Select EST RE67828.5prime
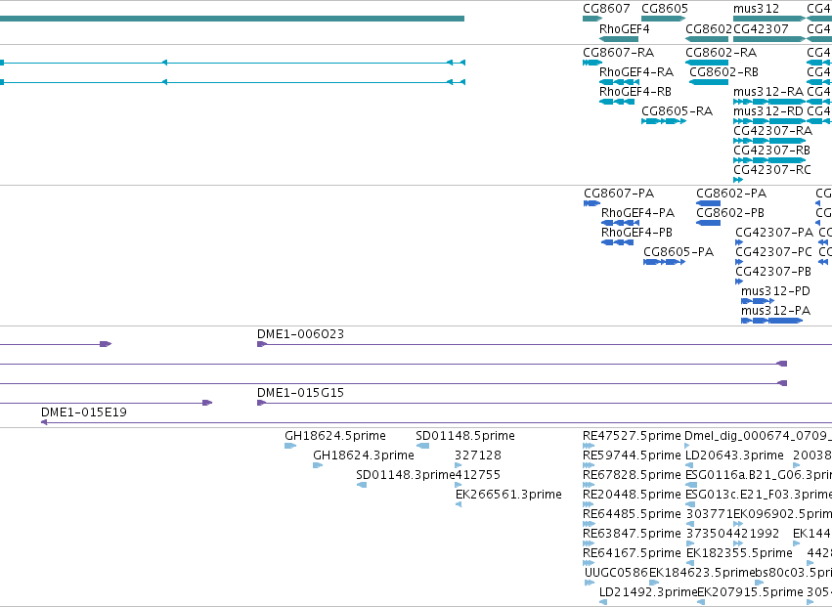Viewport: 832px width, 607px height. pos(632,475)
